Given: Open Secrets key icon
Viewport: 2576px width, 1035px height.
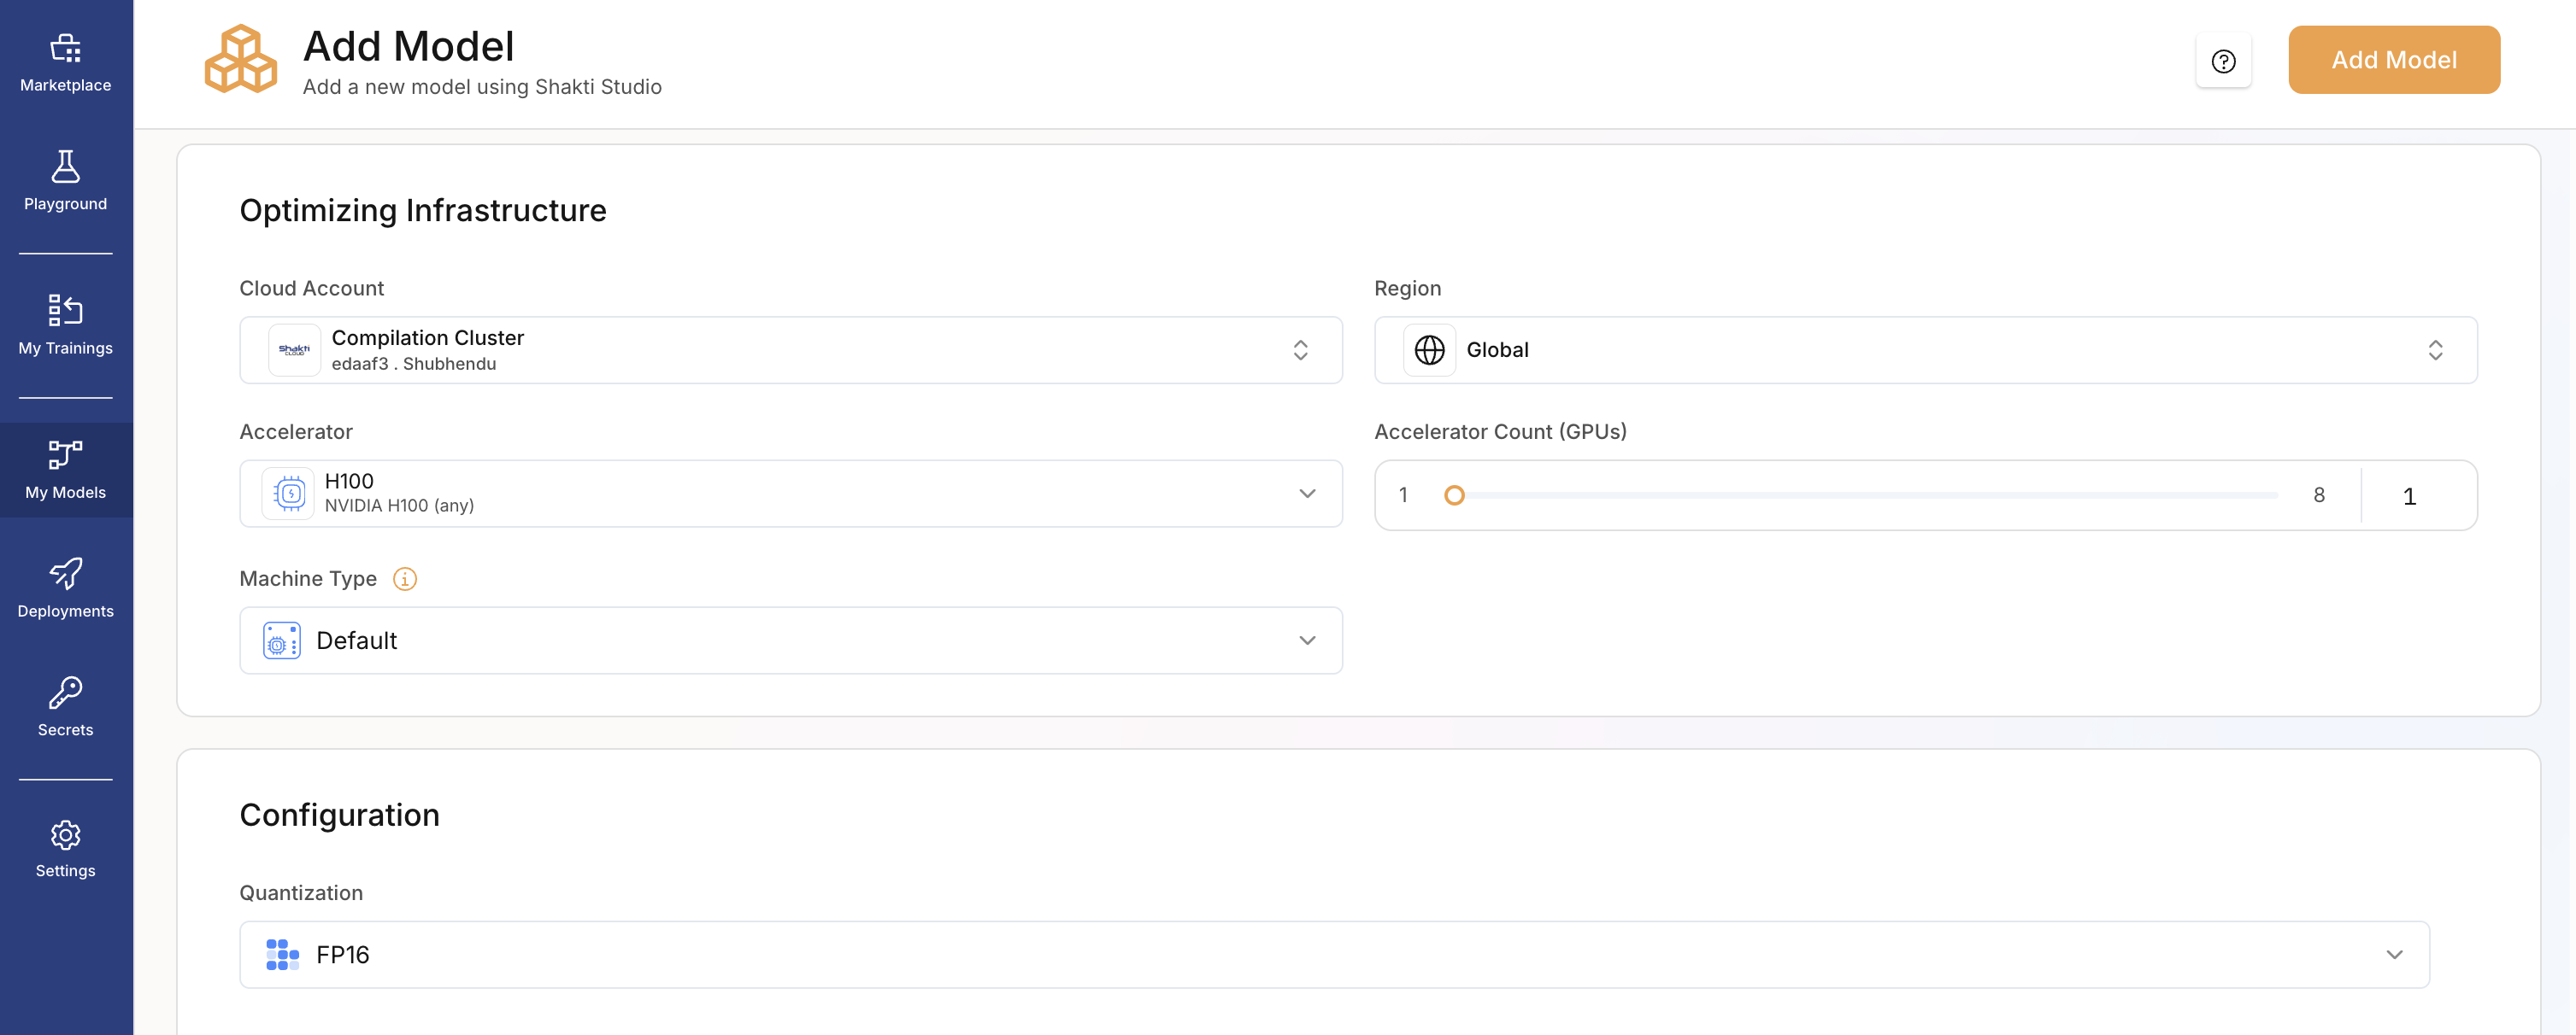Looking at the screenshot, I should (x=65, y=693).
